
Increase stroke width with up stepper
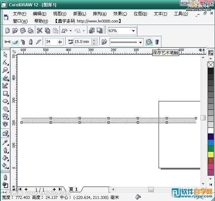[x=94, y=40]
